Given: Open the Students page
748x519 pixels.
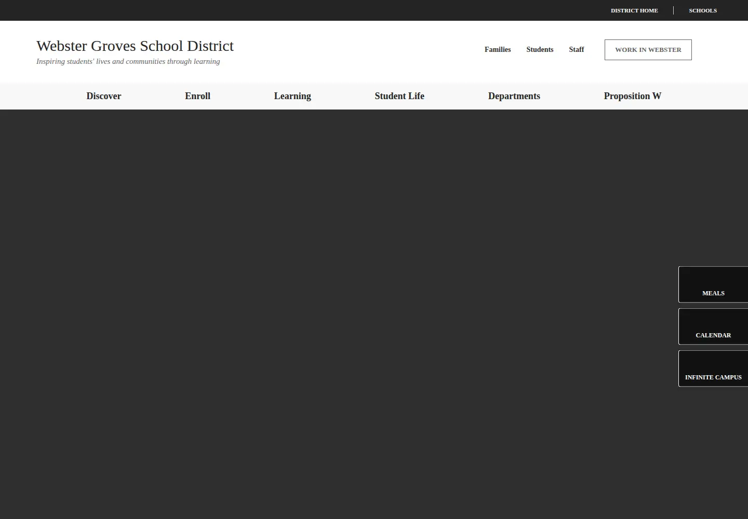Looking at the screenshot, I should [540, 50].
